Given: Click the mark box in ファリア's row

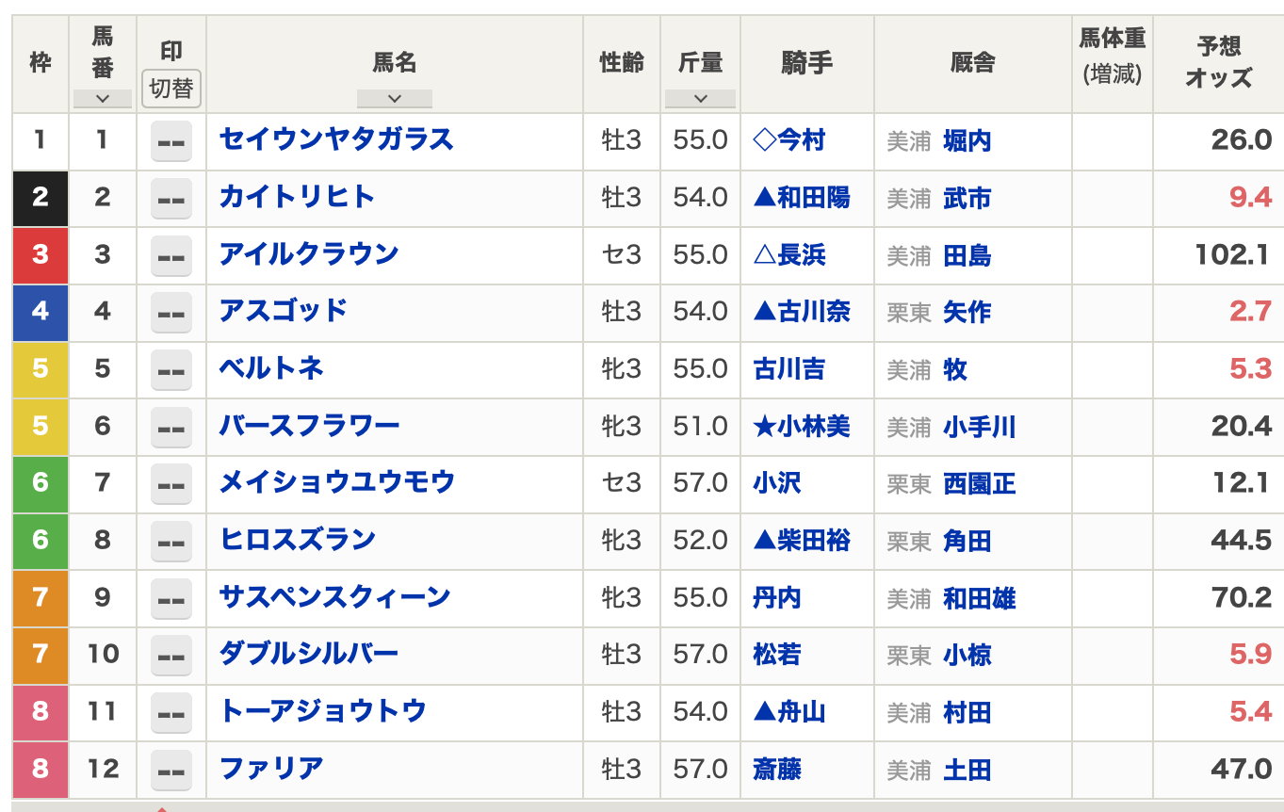Looking at the screenshot, I should point(171,770).
